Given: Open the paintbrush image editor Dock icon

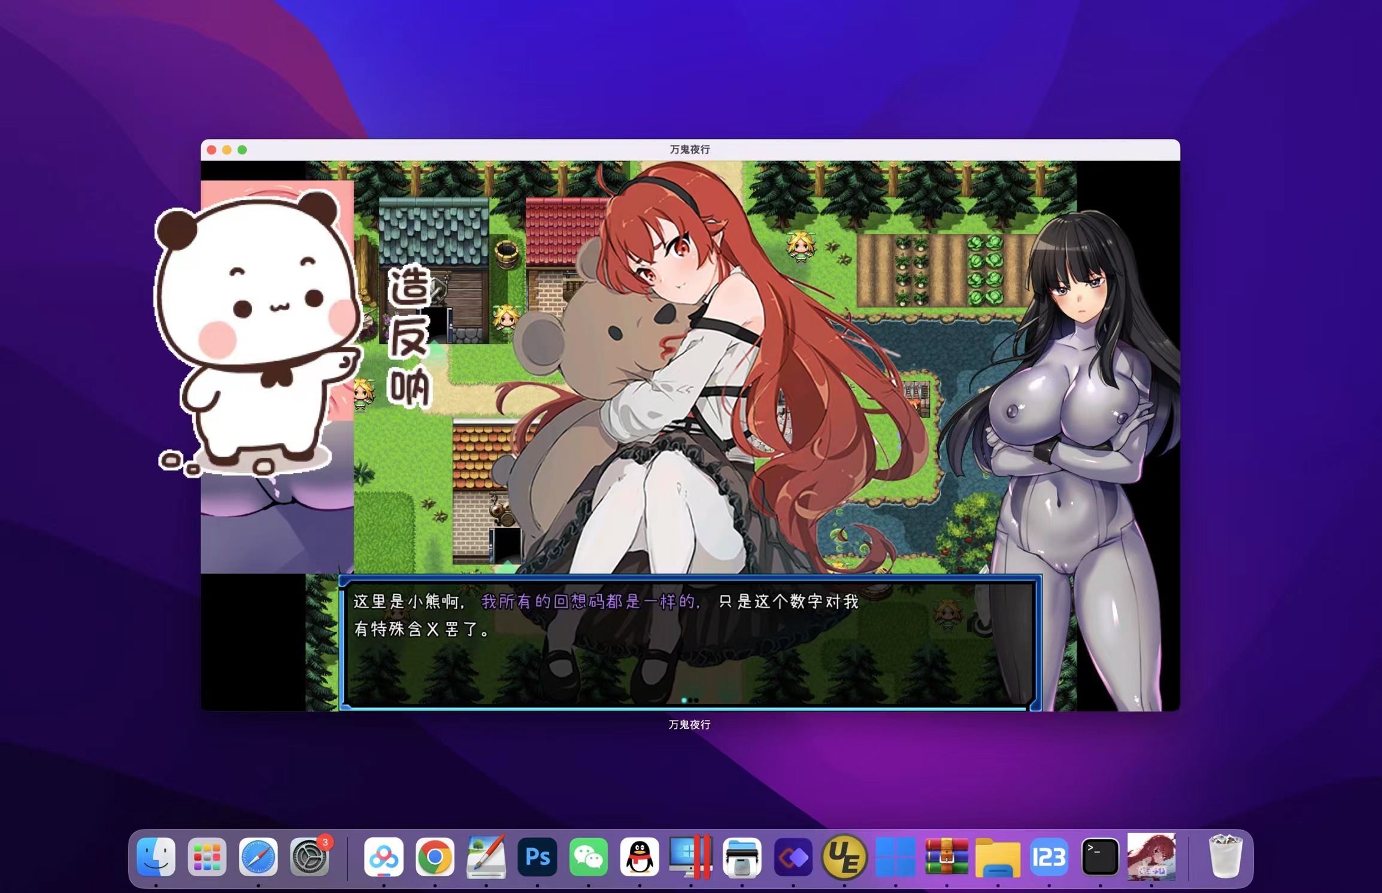Looking at the screenshot, I should [x=486, y=857].
